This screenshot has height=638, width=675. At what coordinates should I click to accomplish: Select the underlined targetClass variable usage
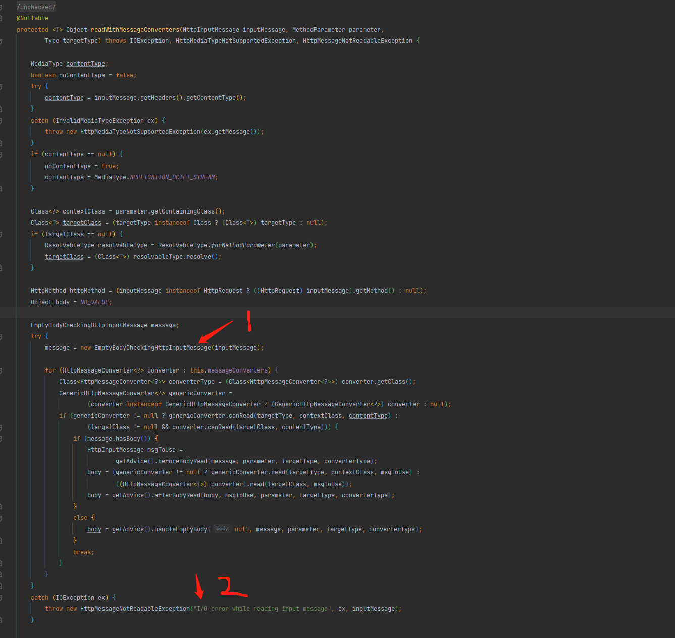tap(64, 234)
